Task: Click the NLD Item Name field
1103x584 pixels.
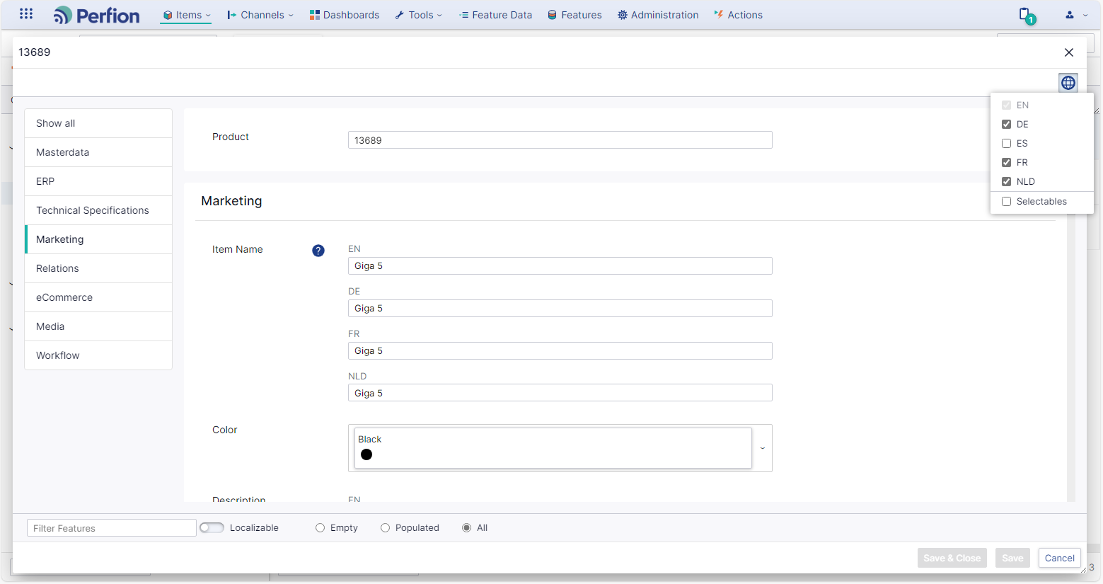Action: point(560,393)
